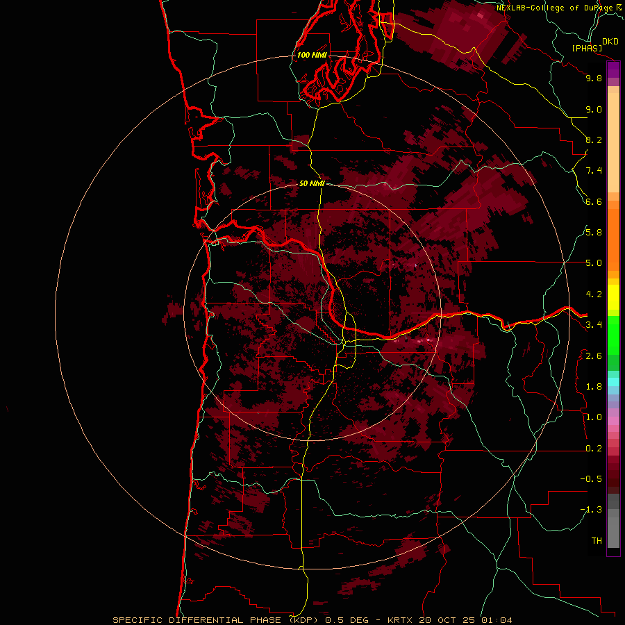This screenshot has width=625, height=625.
Task: Click the TH threshold label on scale
Action: [597, 541]
